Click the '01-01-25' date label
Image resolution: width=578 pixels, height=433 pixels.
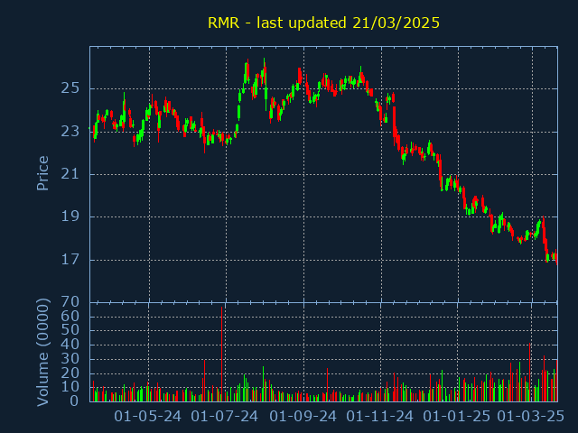pyautogui.click(x=457, y=417)
